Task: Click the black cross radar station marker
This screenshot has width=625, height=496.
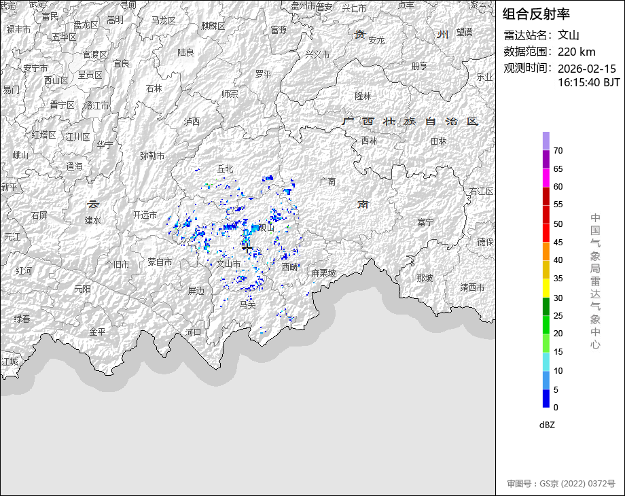Action: (x=247, y=249)
